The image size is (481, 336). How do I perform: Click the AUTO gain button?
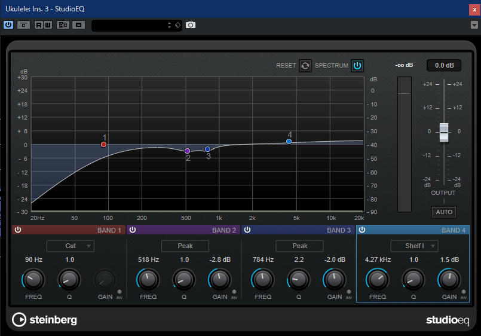click(x=444, y=212)
